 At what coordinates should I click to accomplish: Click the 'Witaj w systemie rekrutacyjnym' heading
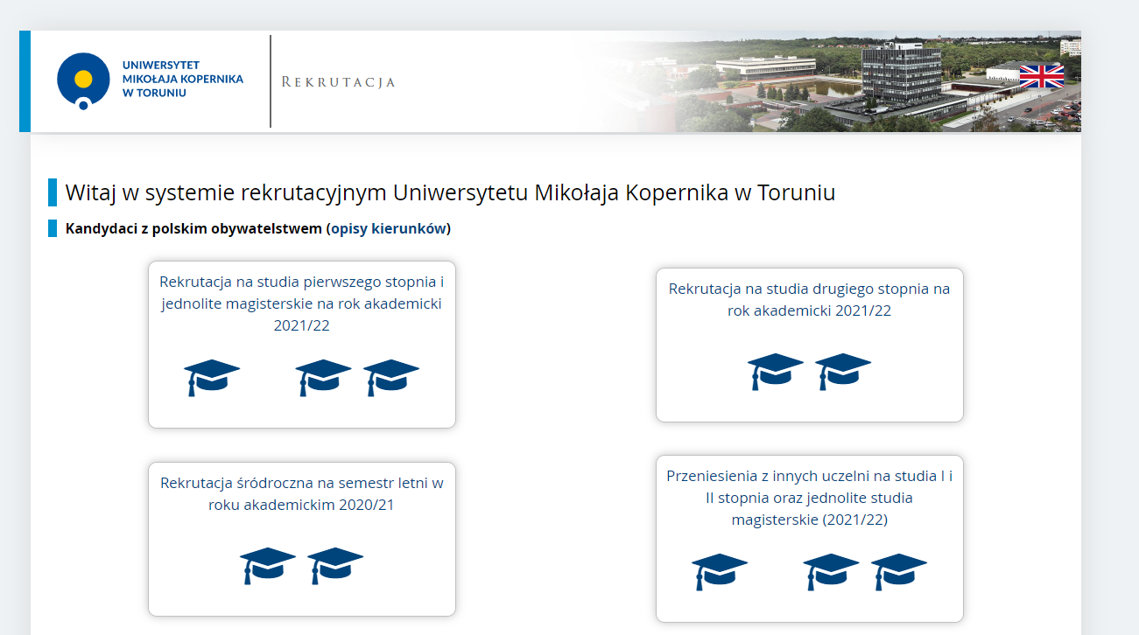450,192
